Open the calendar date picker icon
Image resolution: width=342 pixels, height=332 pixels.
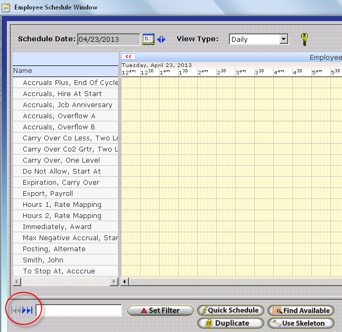[x=148, y=39]
